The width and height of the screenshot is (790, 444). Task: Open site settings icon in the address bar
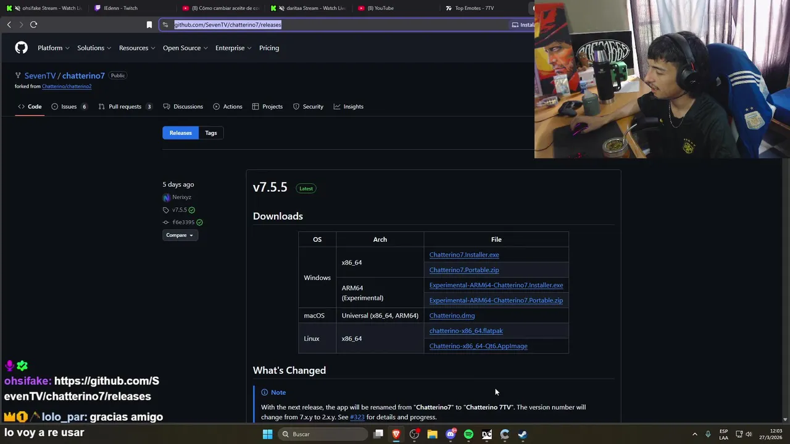tap(165, 25)
